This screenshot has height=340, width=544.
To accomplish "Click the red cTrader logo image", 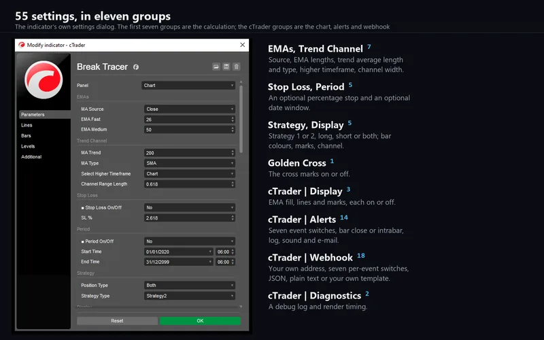I will click(44, 80).
